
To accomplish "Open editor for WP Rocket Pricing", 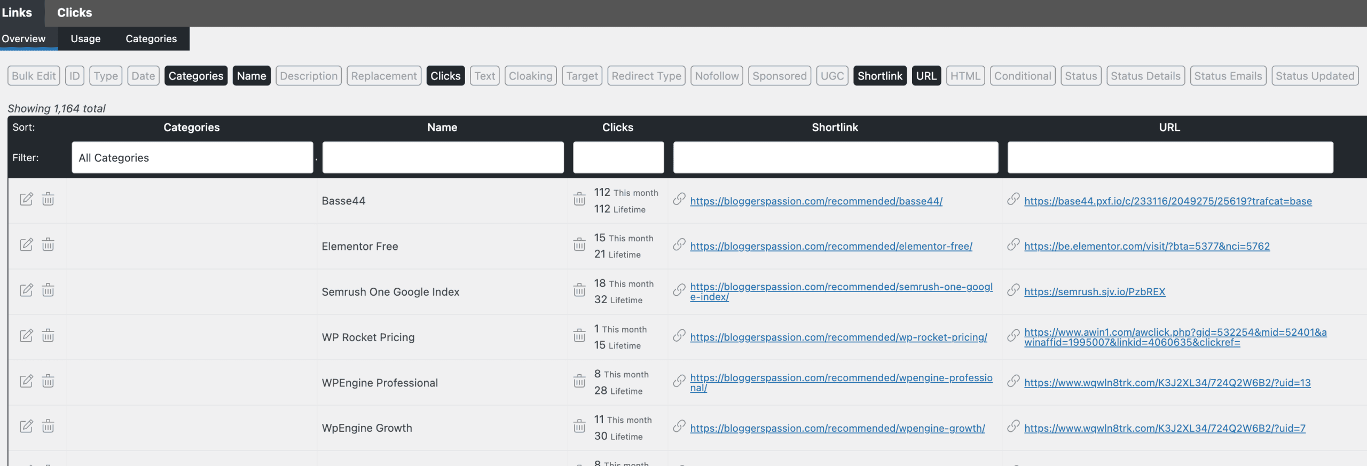I will pos(26,335).
